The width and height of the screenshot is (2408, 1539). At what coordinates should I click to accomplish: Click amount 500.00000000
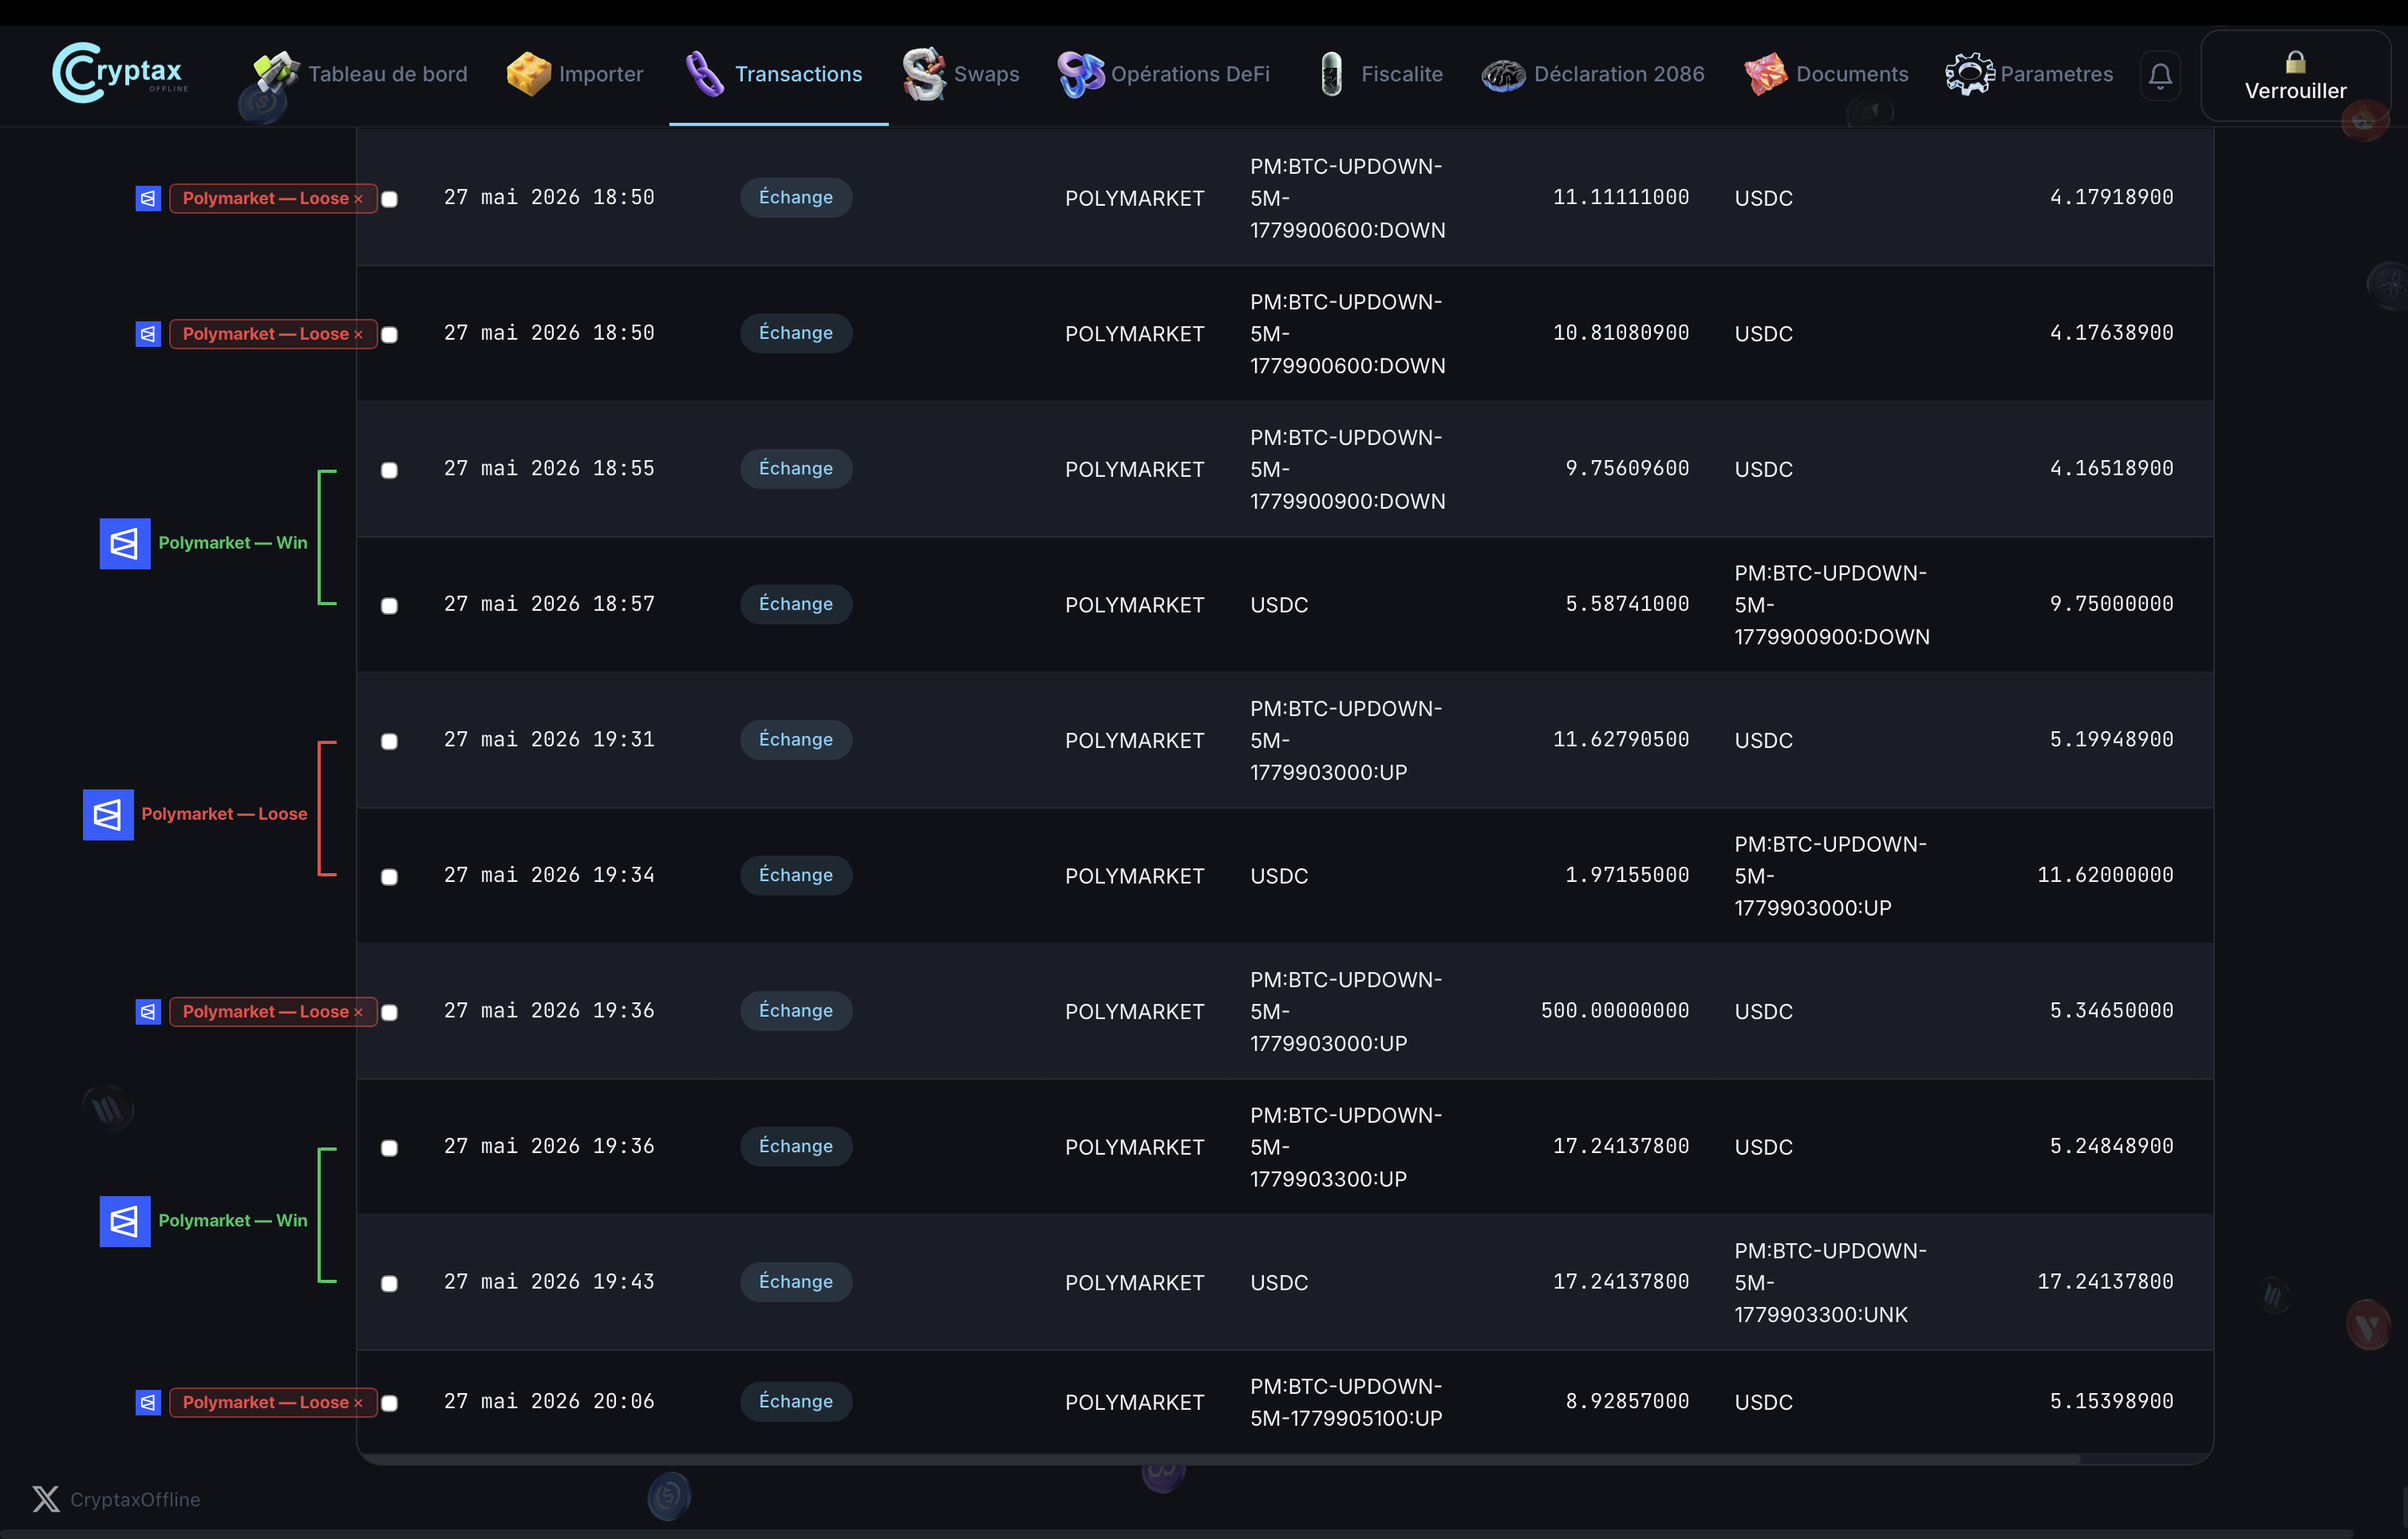pos(1614,1010)
